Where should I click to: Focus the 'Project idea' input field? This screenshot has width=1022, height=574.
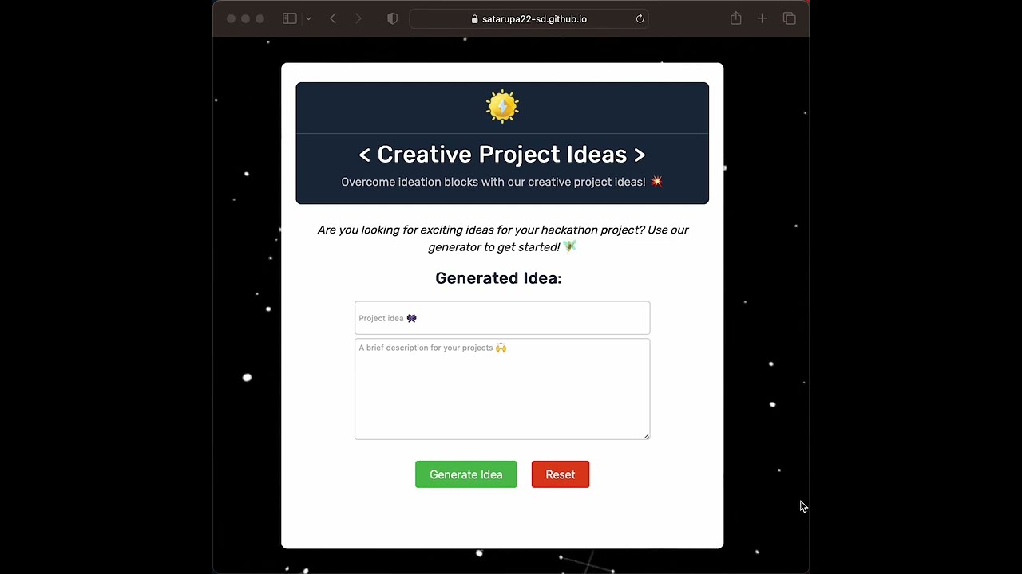[502, 318]
